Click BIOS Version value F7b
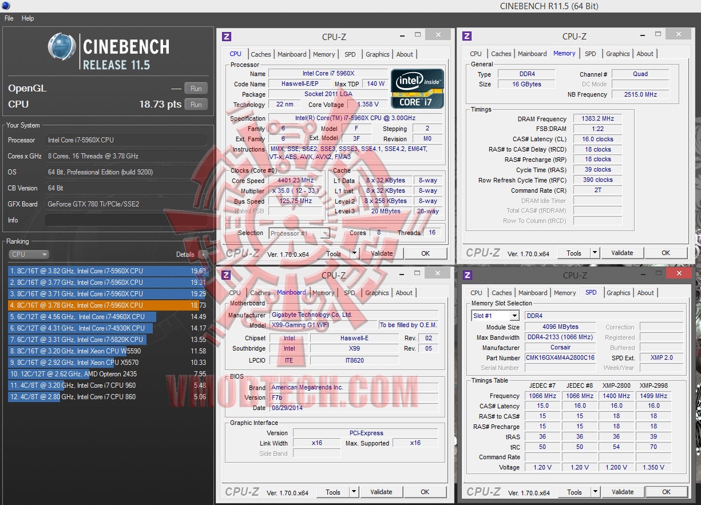The height and width of the screenshot is (505, 701). (x=354, y=397)
